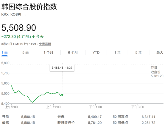Click the 最低 value 5,409.17
Viewport: 165px width, 129px height.
point(95,117)
